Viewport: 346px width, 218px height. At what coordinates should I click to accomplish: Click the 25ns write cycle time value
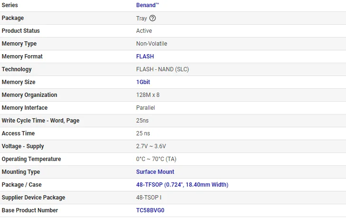click(x=143, y=121)
